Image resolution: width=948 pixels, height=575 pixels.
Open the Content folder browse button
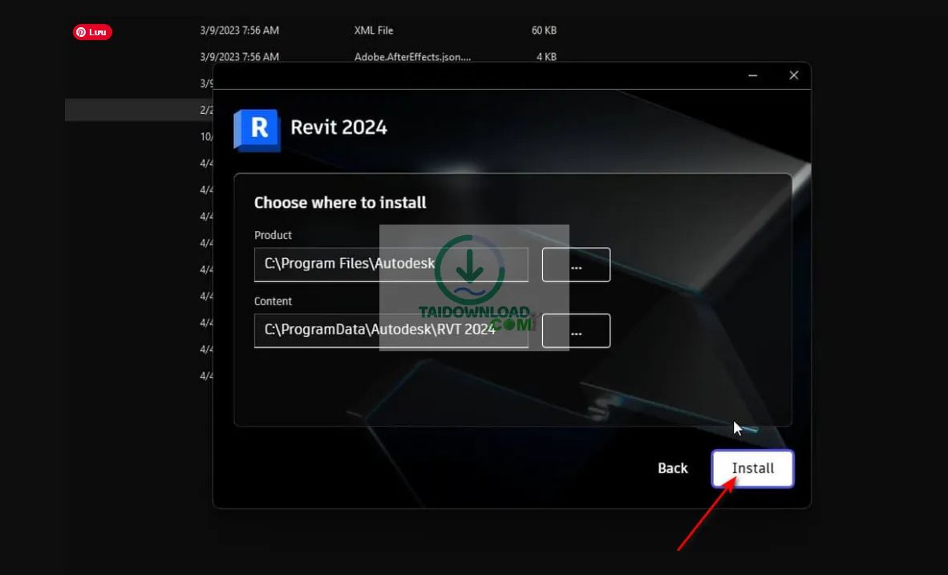(x=575, y=330)
